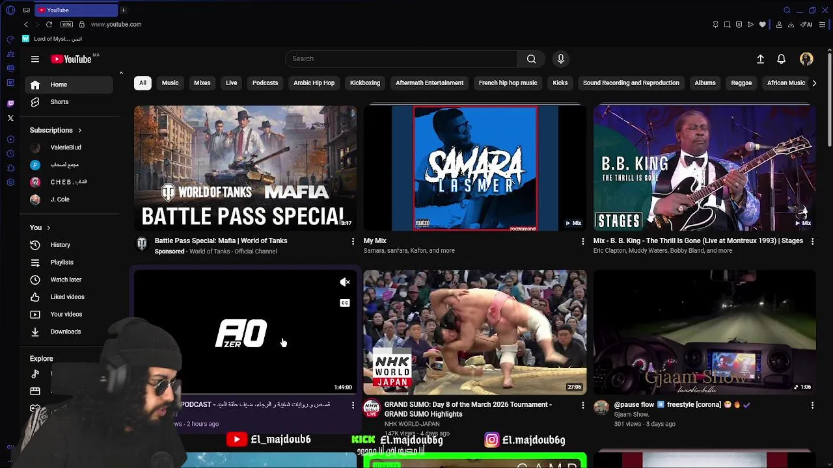Select the Podcasts category chip
Screen dimensions: 833x468
tap(265, 83)
